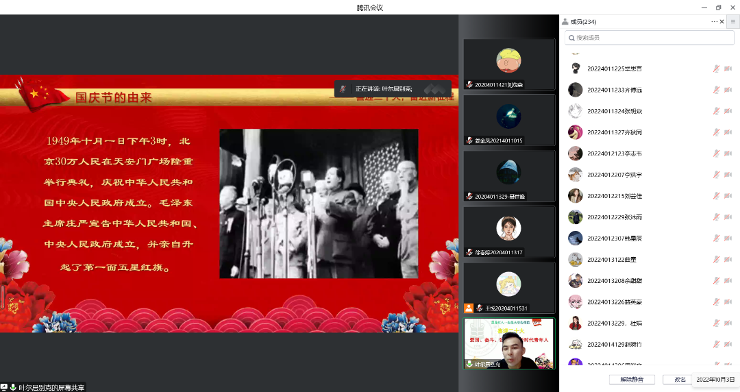Screen dimensions: 740x392
Task: Select the live video tile of 叶尔居别克
Action: point(509,343)
